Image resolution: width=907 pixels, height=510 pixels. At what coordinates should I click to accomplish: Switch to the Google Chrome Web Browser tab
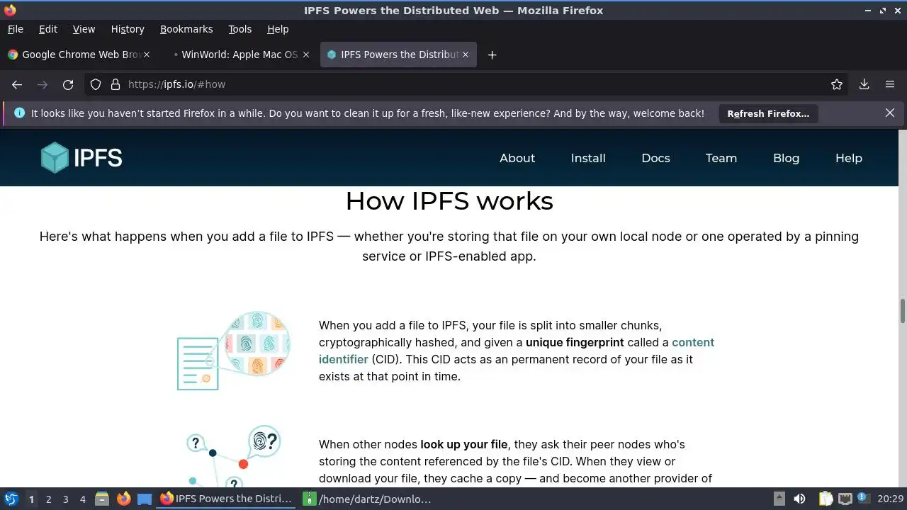tap(79, 55)
